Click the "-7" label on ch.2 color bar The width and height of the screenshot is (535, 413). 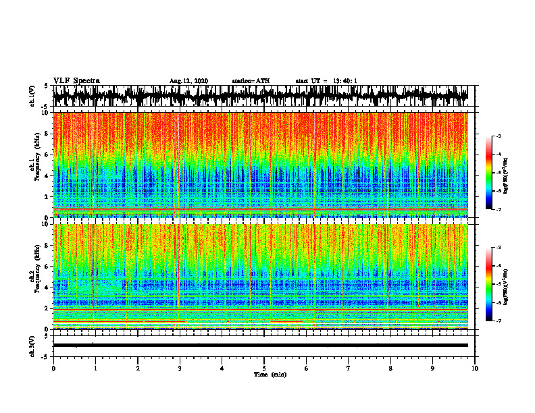pyautogui.click(x=499, y=321)
